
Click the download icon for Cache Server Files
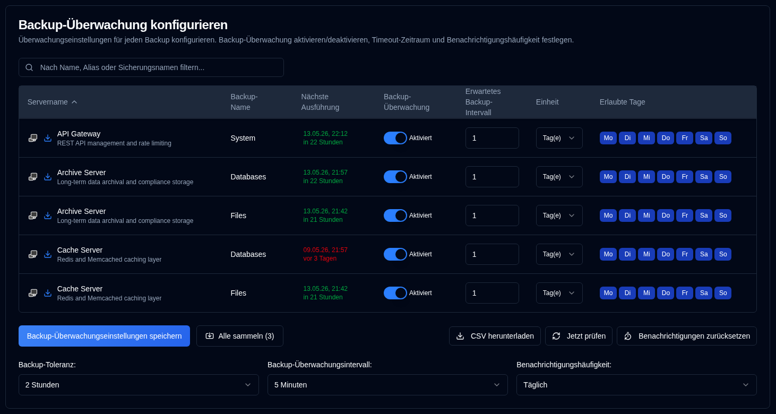click(x=48, y=293)
